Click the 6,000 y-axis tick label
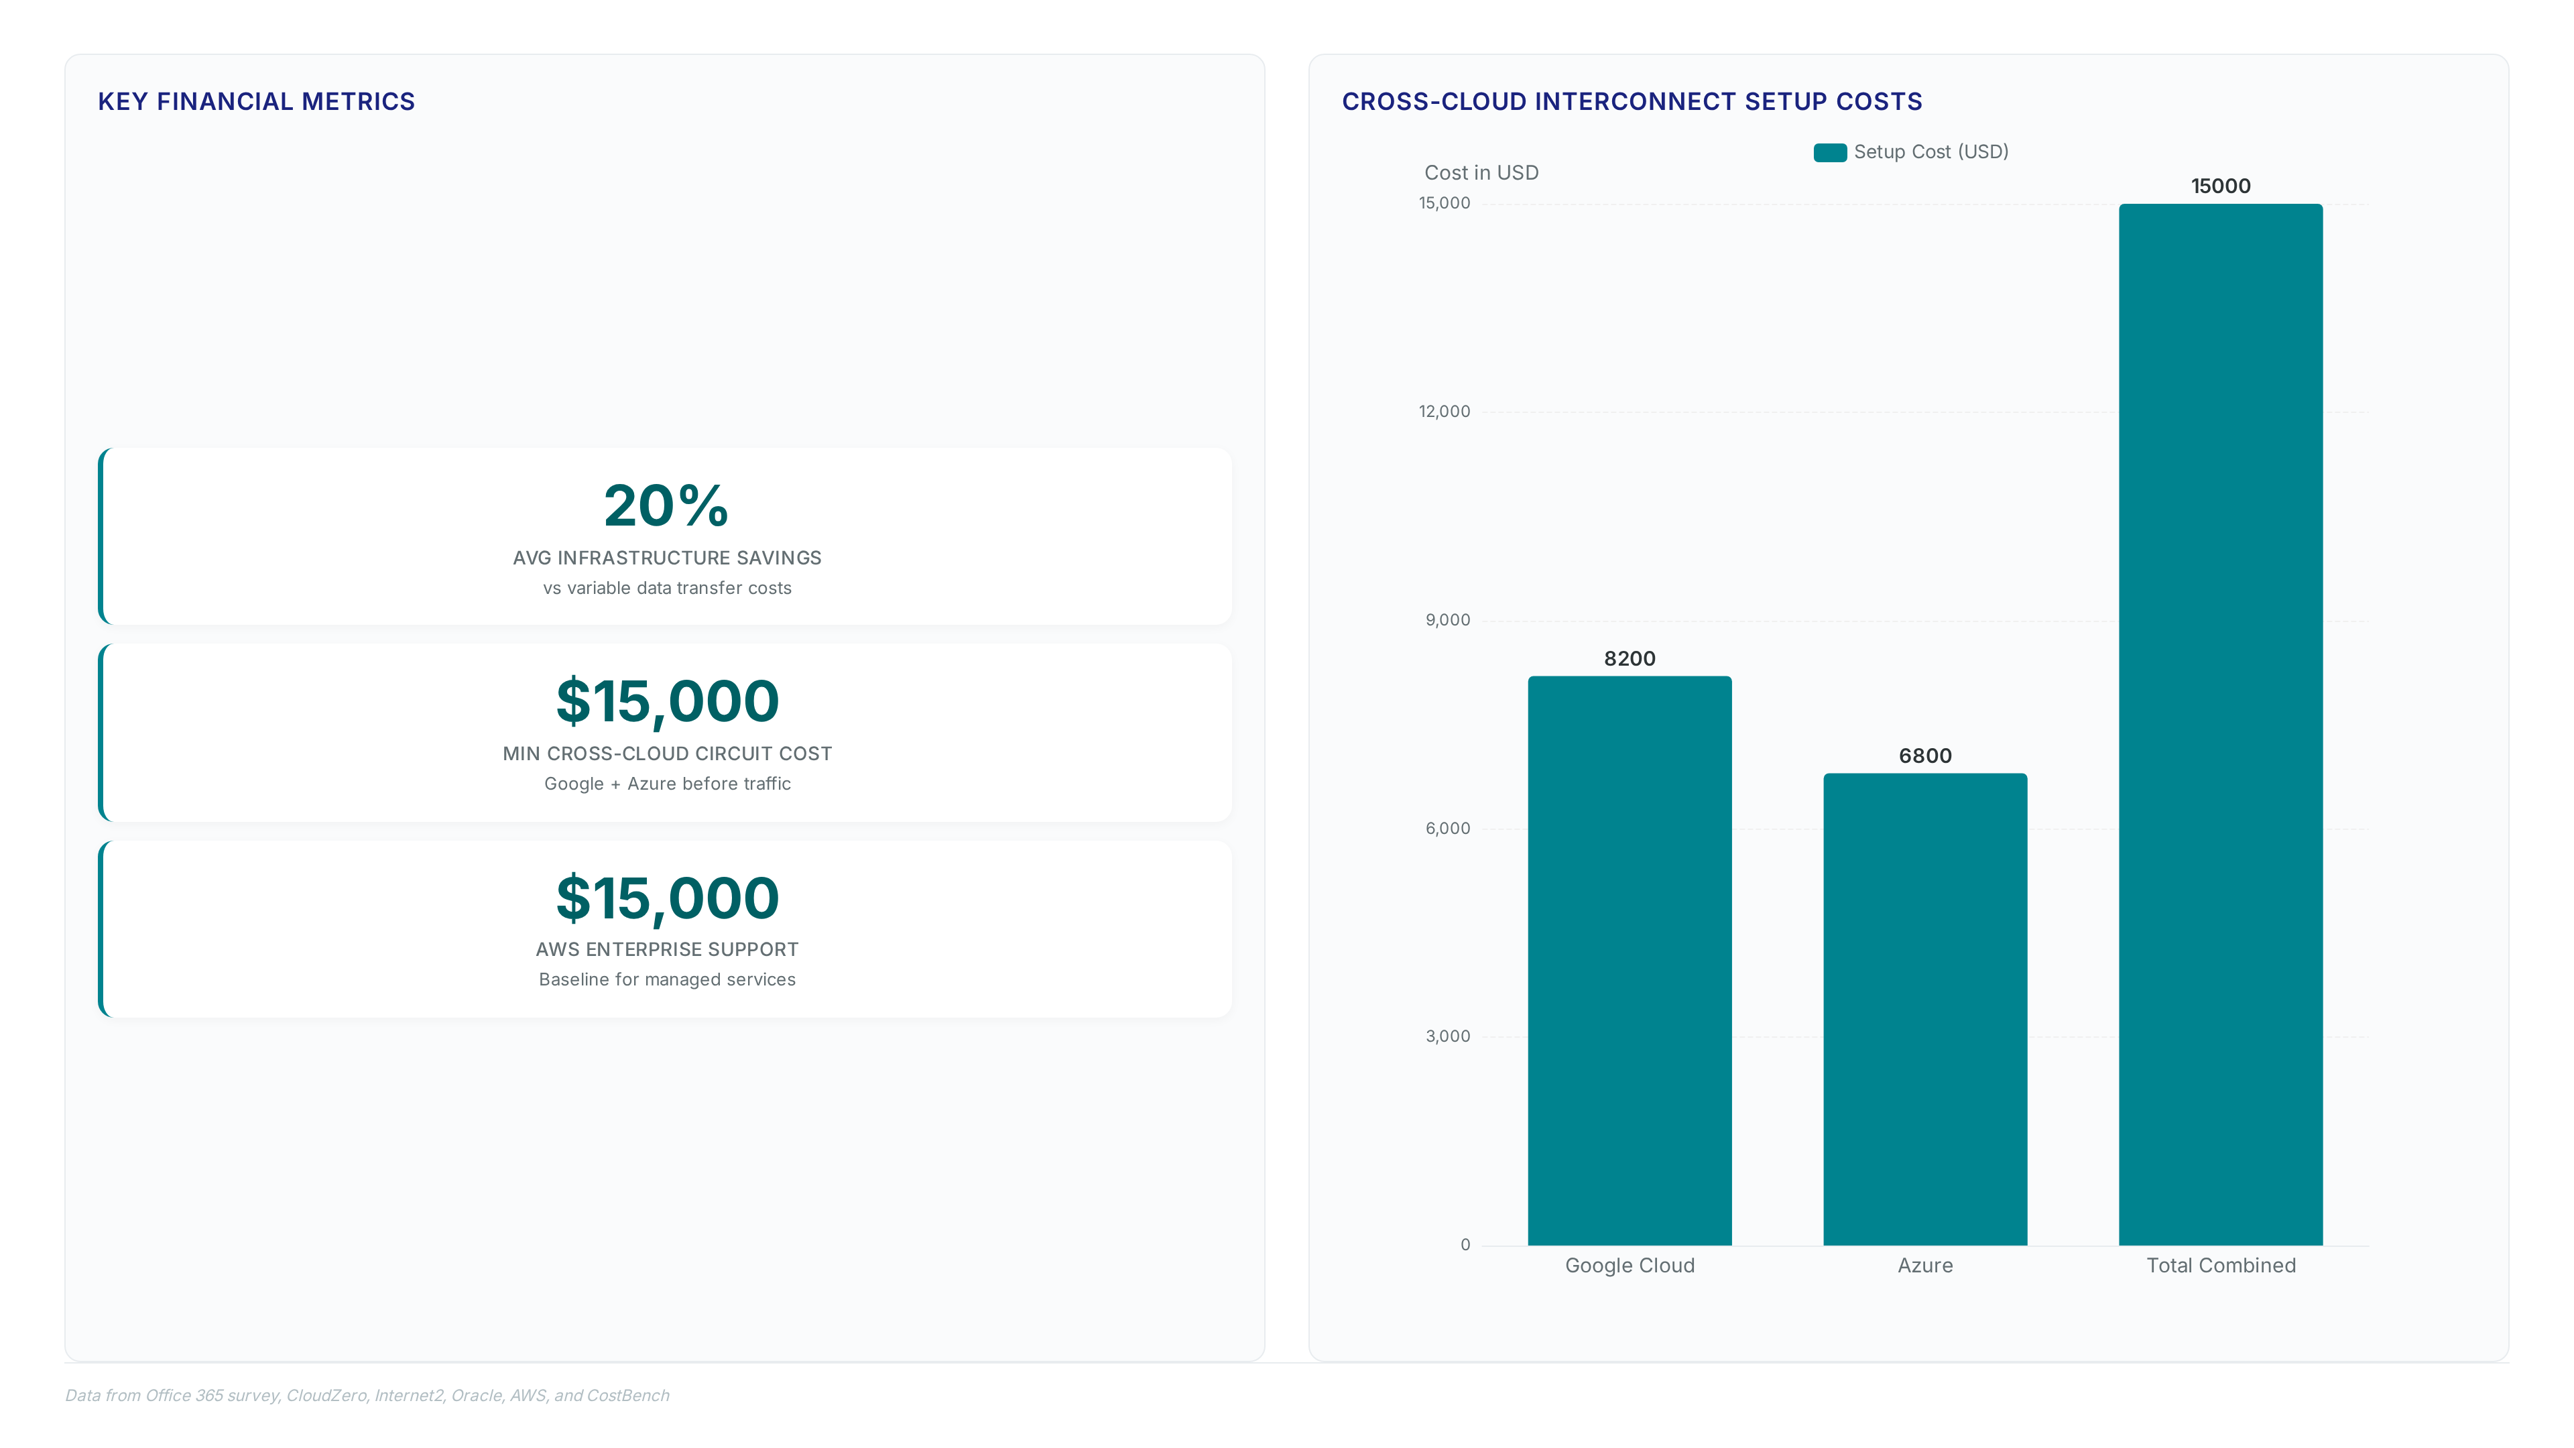The width and height of the screenshot is (2574, 1448). tap(1448, 829)
